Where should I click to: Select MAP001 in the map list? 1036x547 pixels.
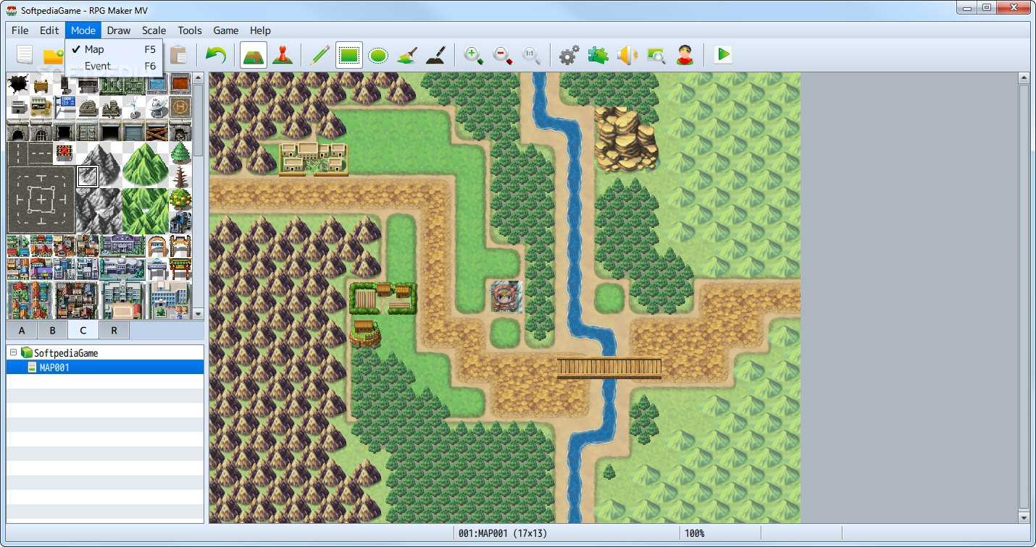coord(54,368)
